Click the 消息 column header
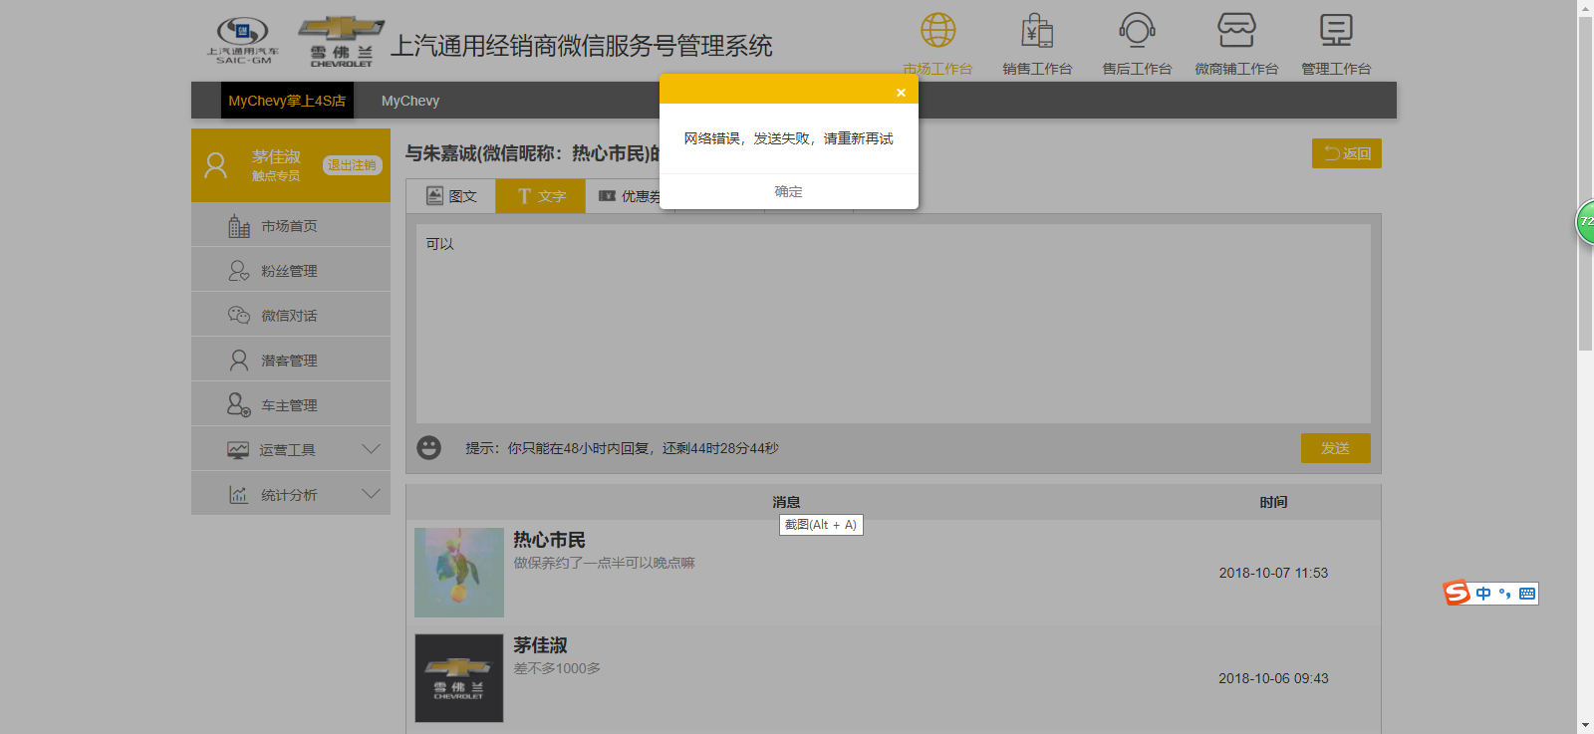This screenshot has height=734, width=1594. pyautogui.click(x=786, y=502)
